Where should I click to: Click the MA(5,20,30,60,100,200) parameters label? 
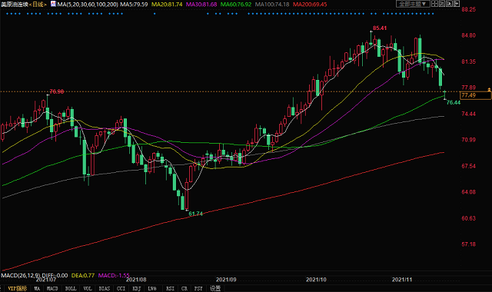pos(88,5)
